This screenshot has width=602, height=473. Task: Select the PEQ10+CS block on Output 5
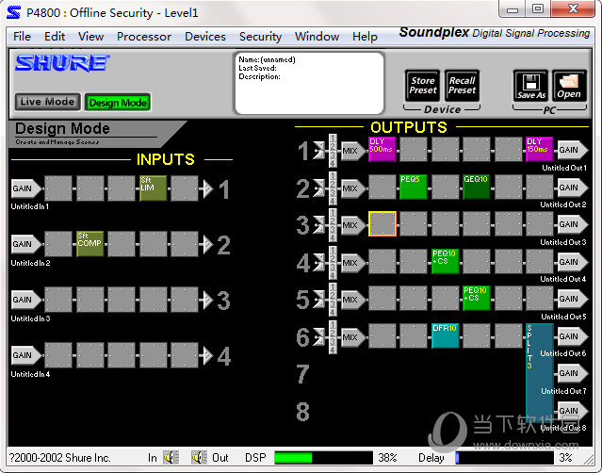click(477, 298)
